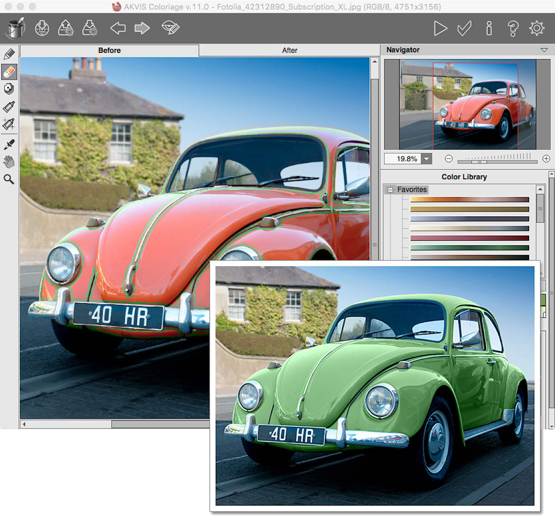Collapse the Navigator panel triangle
The height and width of the screenshot is (516, 555).
544,50
